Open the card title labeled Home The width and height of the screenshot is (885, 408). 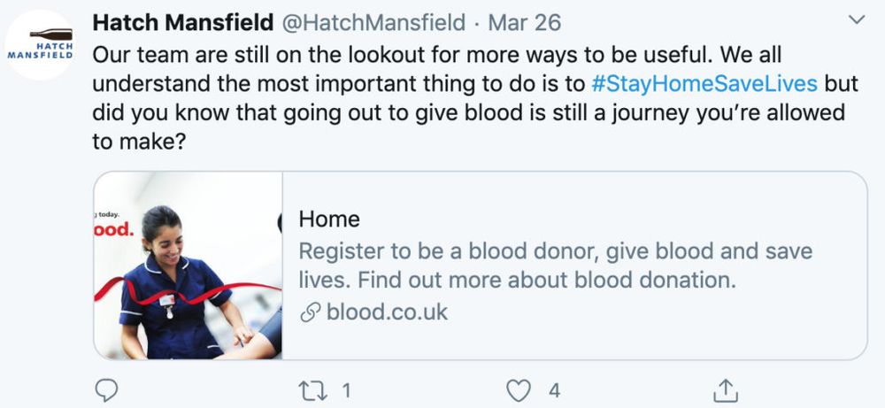pyautogui.click(x=329, y=219)
